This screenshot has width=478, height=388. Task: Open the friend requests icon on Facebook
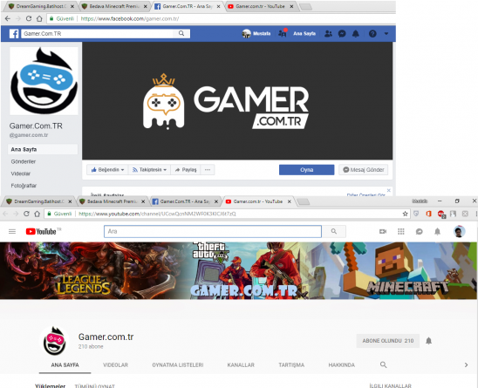328,33
